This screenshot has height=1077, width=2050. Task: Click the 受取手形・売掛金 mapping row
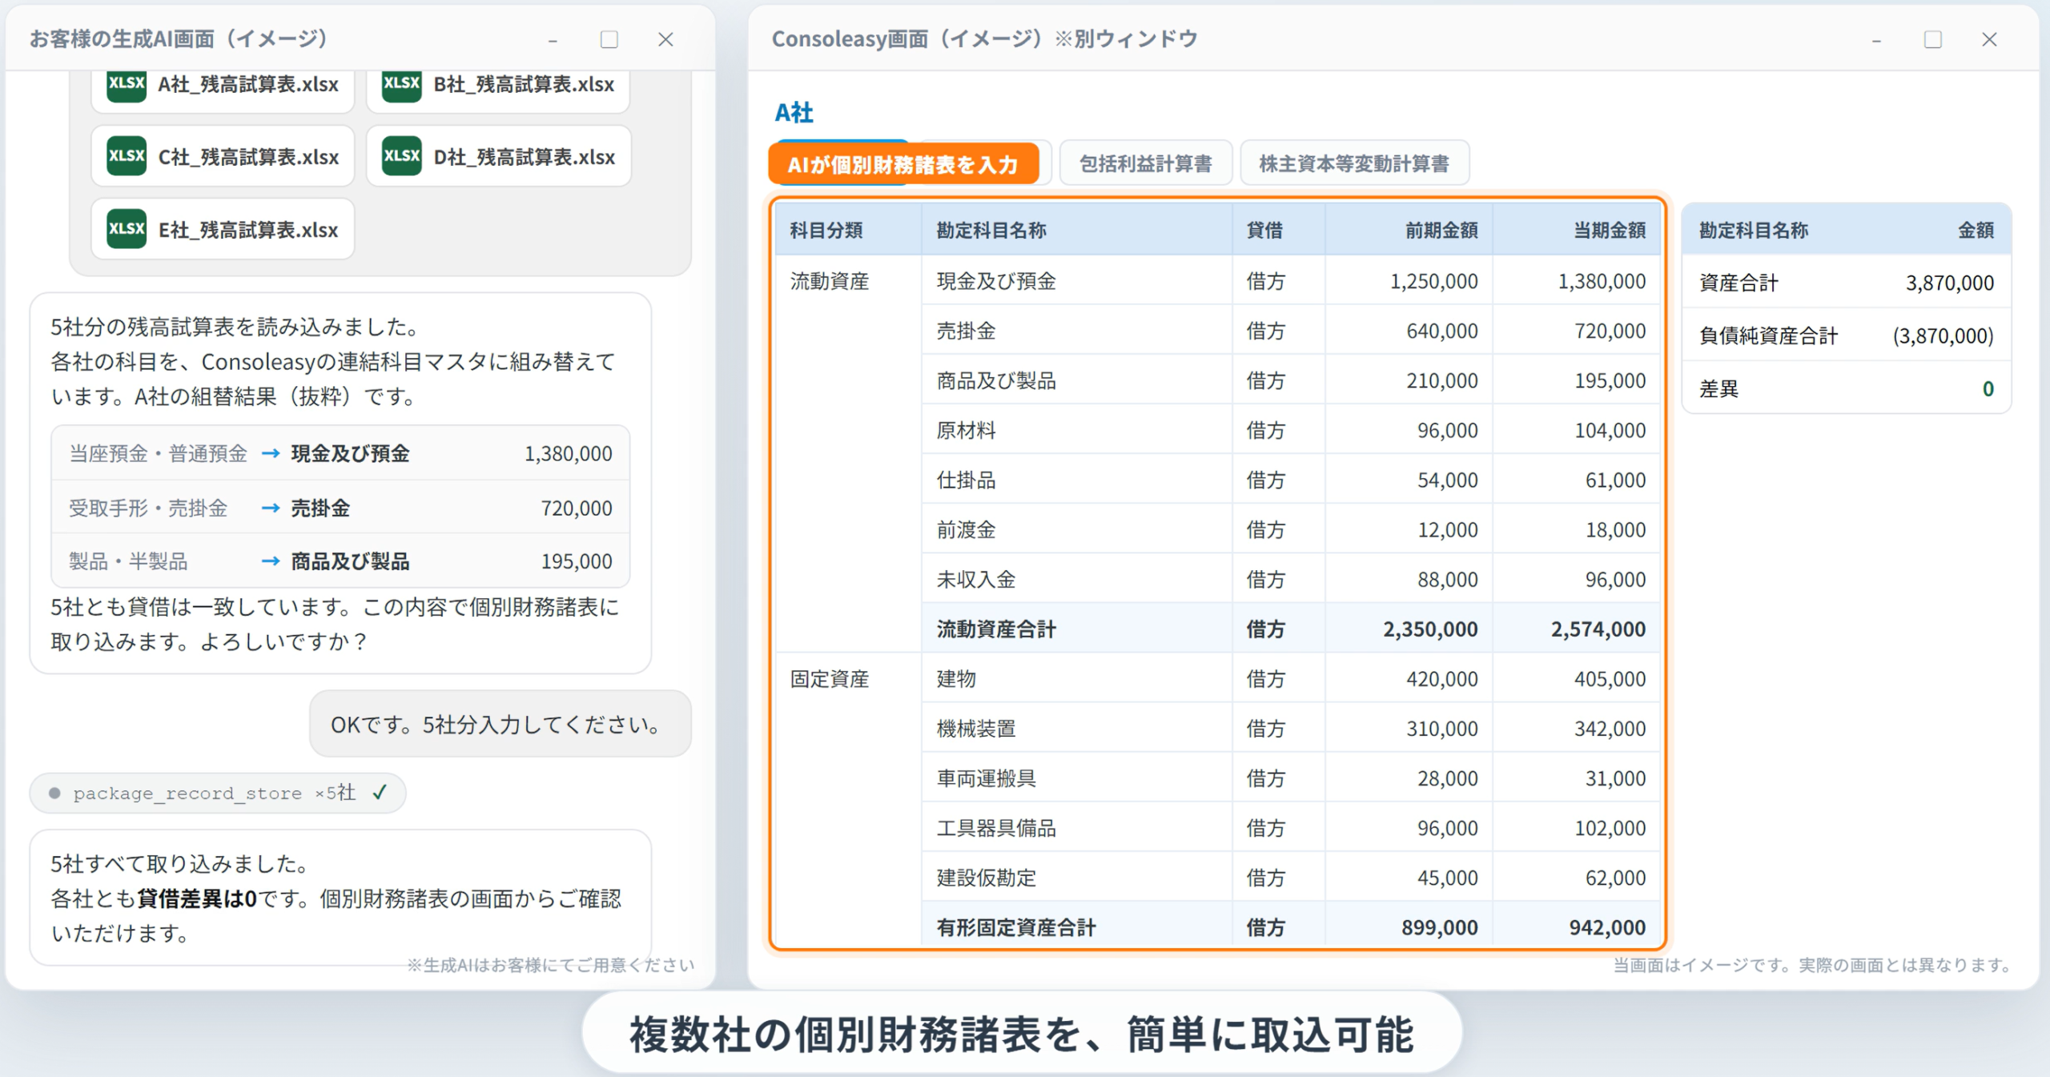coord(340,508)
